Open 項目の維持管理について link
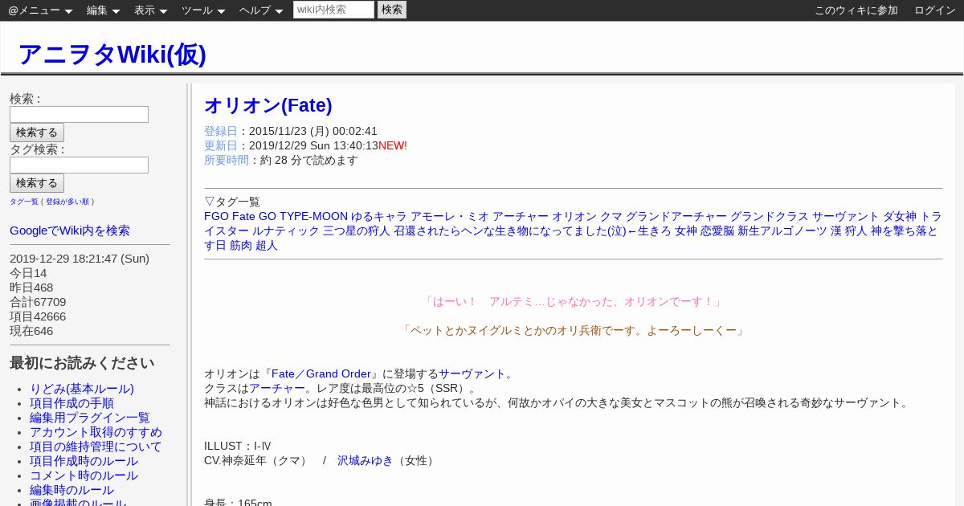This screenshot has width=964, height=506. 96,447
